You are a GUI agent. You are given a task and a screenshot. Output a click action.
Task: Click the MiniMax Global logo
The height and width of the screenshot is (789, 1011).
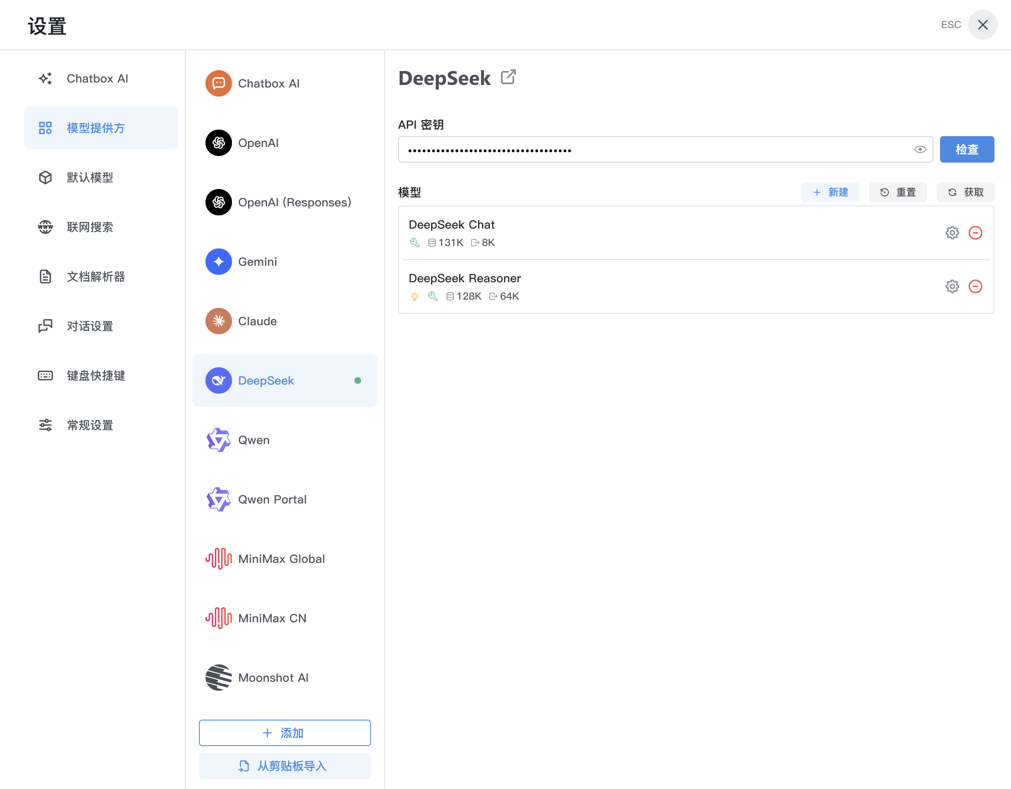[218, 559]
